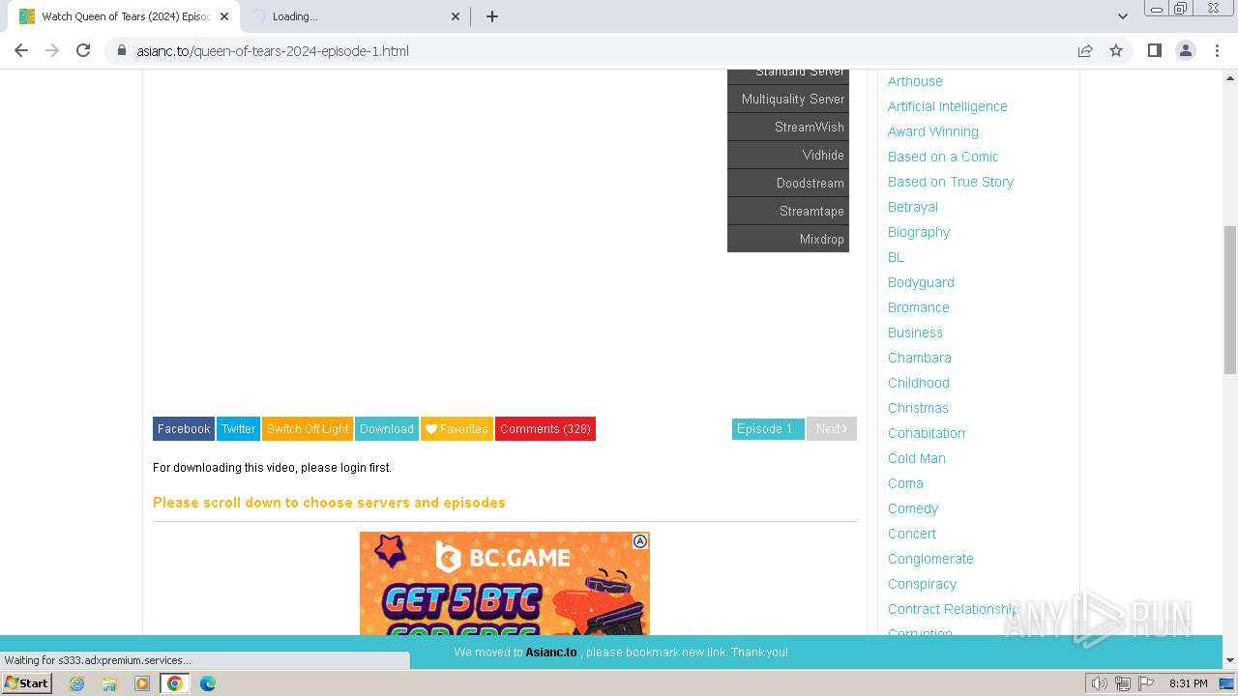Add to Favorites with heart button
The image size is (1238, 696).
[x=457, y=429]
